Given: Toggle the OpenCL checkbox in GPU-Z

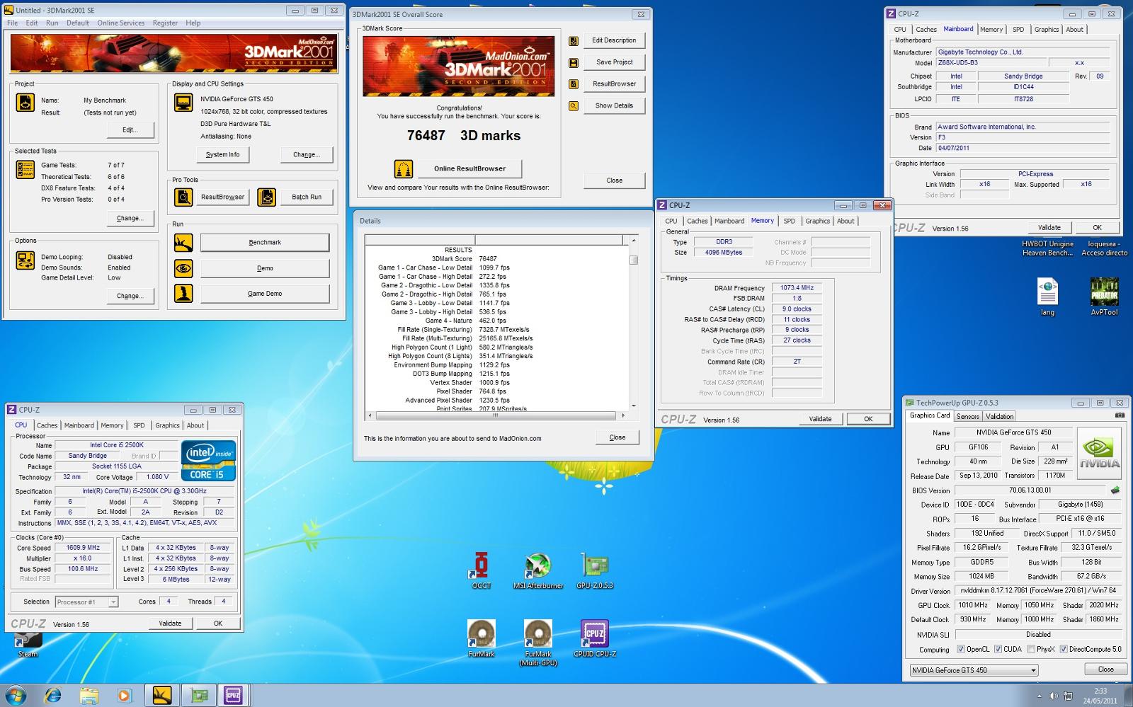Looking at the screenshot, I should click(961, 649).
